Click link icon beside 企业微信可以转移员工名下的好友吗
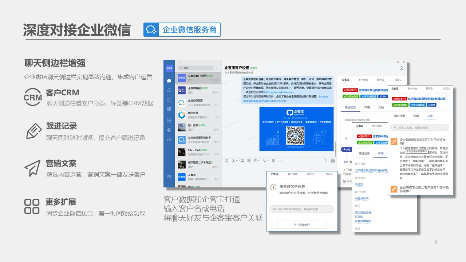Image resolution: width=466 pixels, height=262 pixels. [394, 142]
